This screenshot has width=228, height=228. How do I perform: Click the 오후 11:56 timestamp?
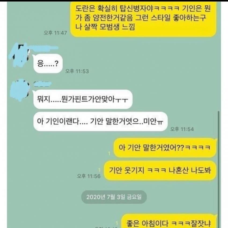[x=89, y=176]
